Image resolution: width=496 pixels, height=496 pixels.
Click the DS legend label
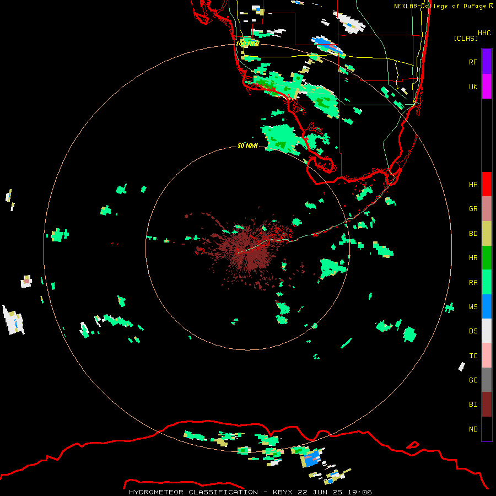pyautogui.click(x=473, y=331)
